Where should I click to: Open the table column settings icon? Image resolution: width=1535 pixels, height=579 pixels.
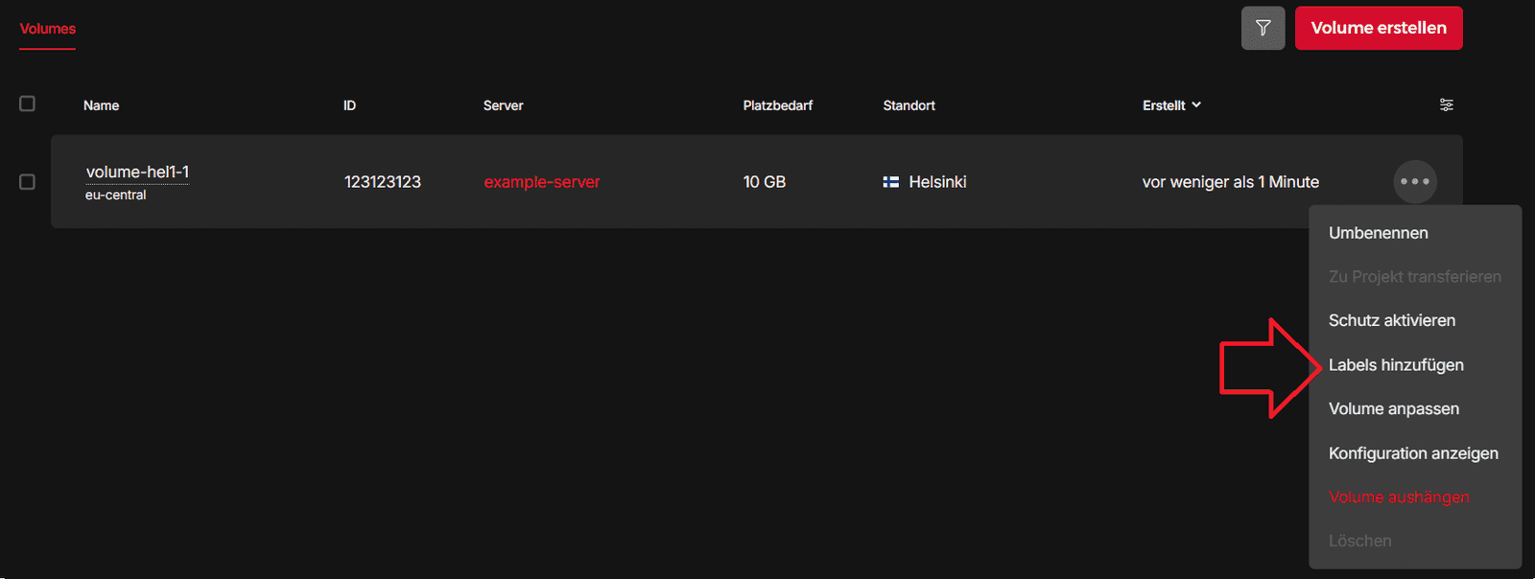(1447, 104)
